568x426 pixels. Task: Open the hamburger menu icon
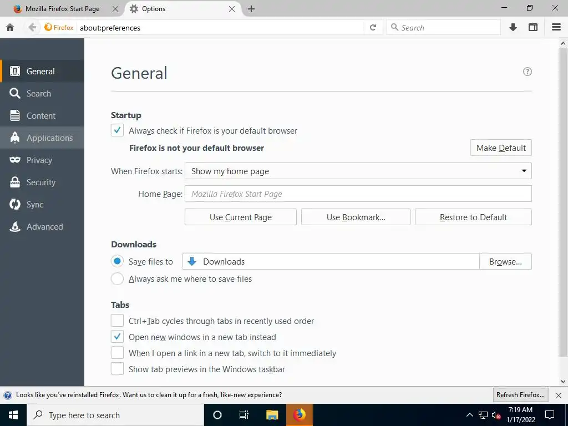pyautogui.click(x=556, y=28)
